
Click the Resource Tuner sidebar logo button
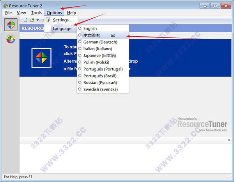click(11, 25)
